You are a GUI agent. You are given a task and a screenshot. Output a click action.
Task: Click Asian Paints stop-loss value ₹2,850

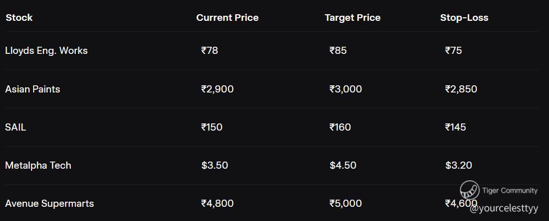coord(461,89)
